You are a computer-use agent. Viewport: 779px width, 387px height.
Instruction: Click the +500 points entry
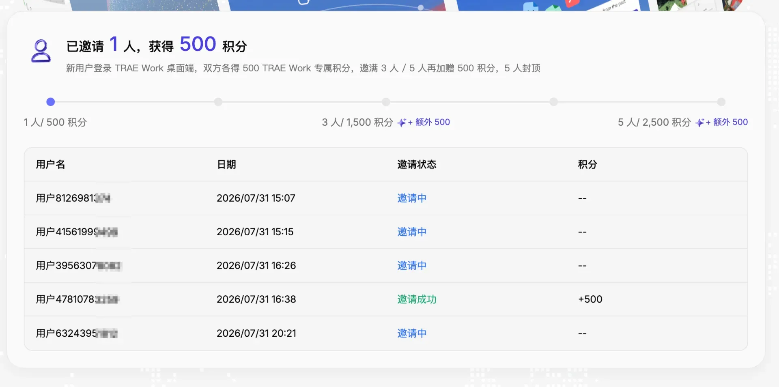coord(590,299)
